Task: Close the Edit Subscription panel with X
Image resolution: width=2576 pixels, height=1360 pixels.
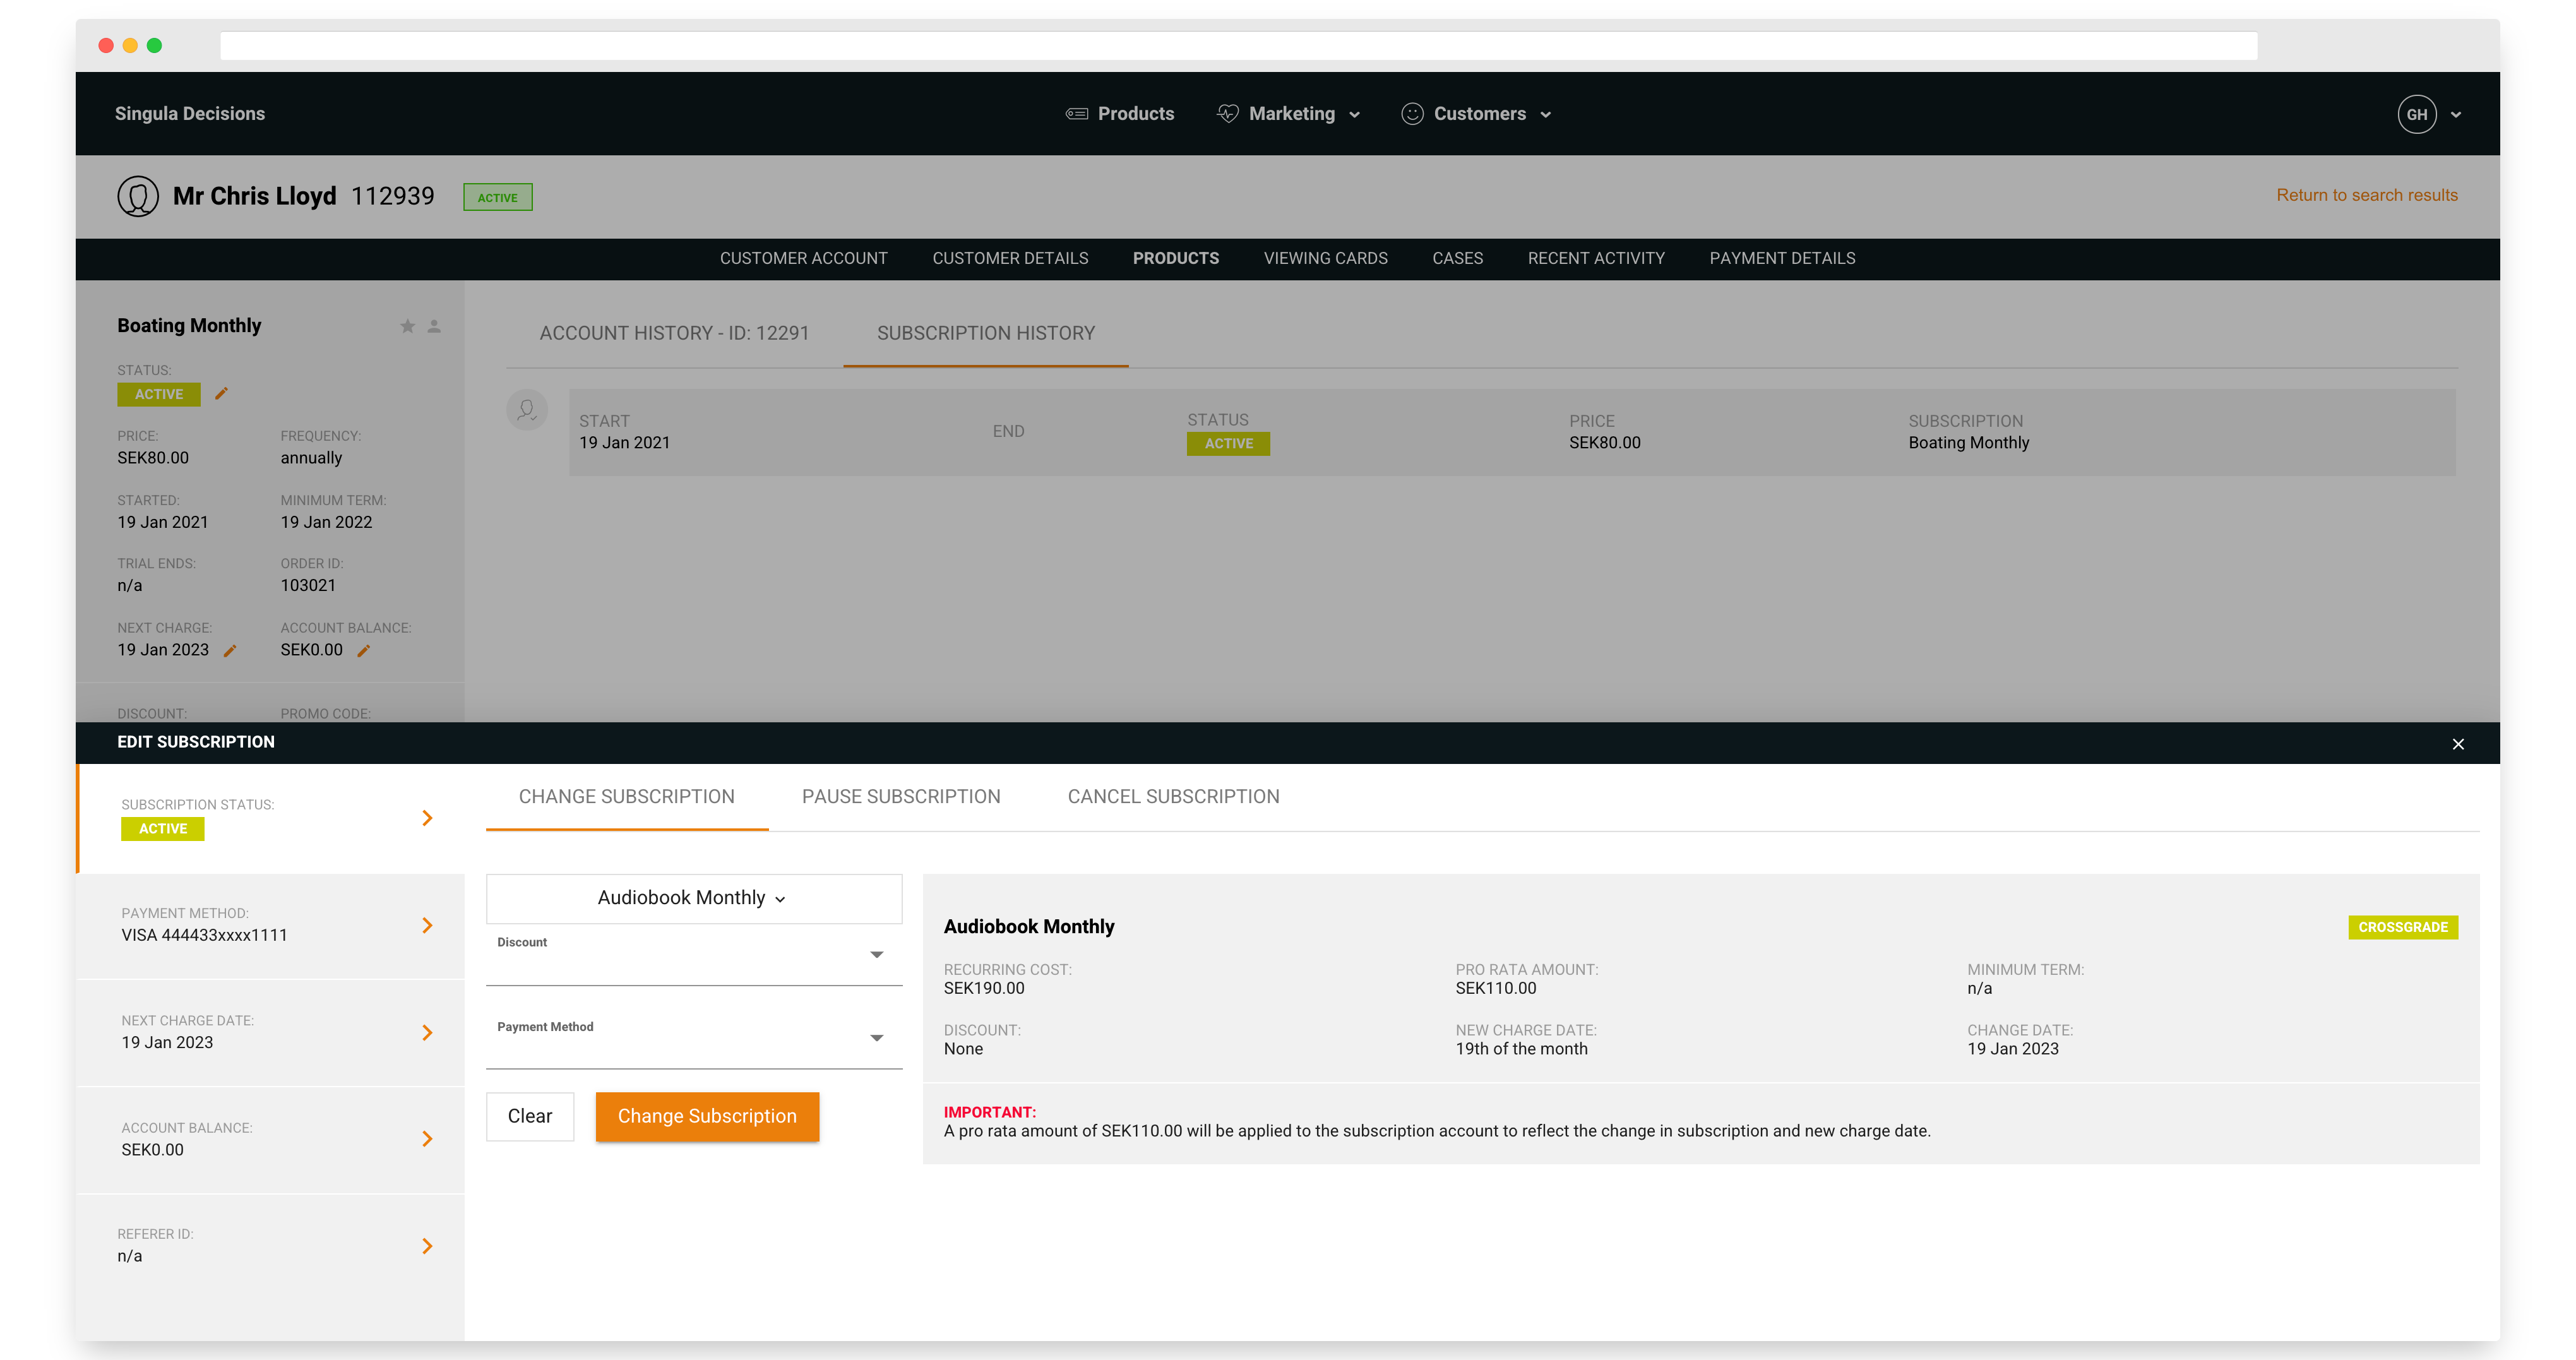Action: 2458,743
